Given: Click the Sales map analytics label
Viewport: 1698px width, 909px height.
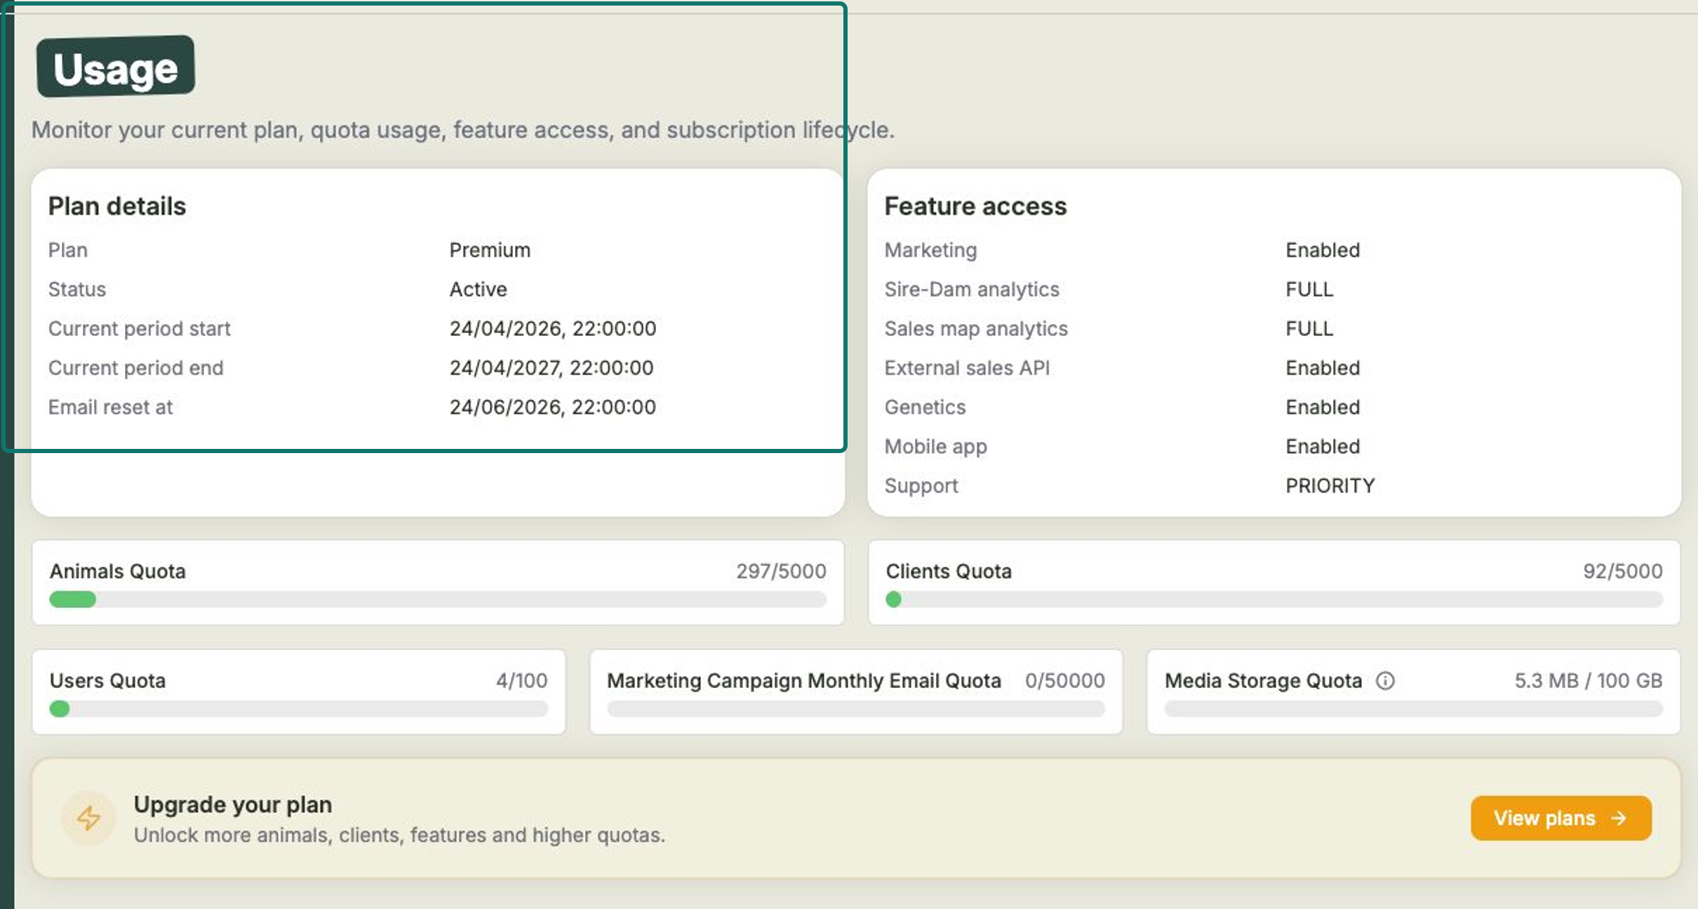Looking at the screenshot, I should tap(976, 329).
